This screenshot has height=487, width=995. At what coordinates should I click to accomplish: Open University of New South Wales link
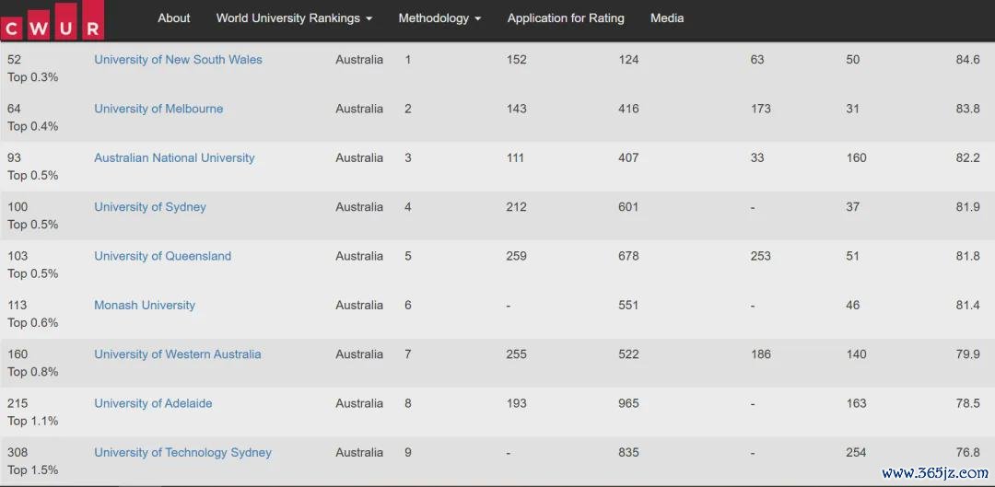coord(179,60)
